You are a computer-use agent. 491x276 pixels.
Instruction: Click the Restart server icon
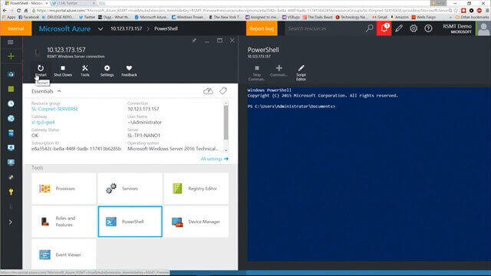(x=41, y=68)
